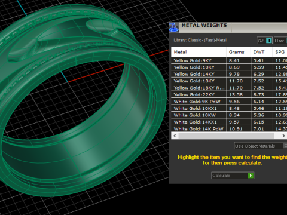287x215 pixels.
Task: Click the SPG column header
Action: point(280,52)
